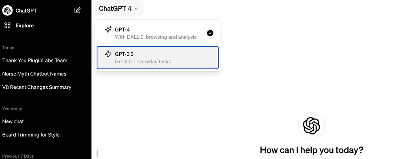Click the sidebar collapse handle bar
Viewport: 414px width, 159px height.
point(97,153)
